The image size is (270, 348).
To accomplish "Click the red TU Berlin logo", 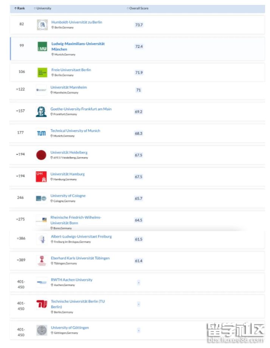I will [42, 304].
